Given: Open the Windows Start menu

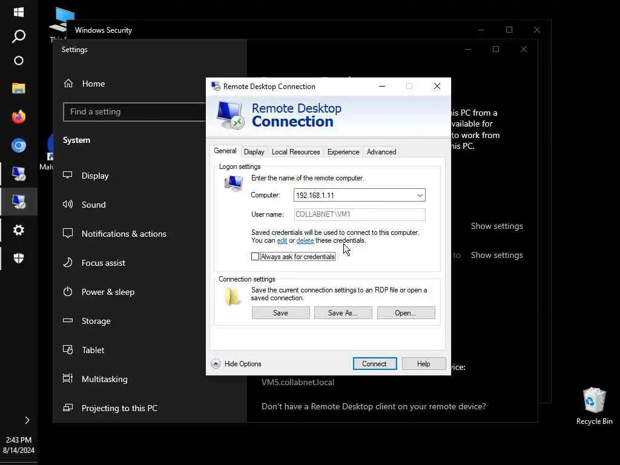Looking at the screenshot, I should (19, 12).
